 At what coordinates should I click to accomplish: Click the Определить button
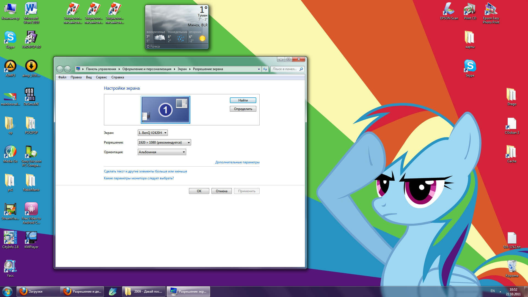243,109
